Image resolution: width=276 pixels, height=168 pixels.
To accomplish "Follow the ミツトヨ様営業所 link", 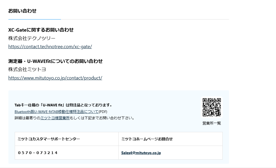I will pyautogui.click(x=55, y=118).
